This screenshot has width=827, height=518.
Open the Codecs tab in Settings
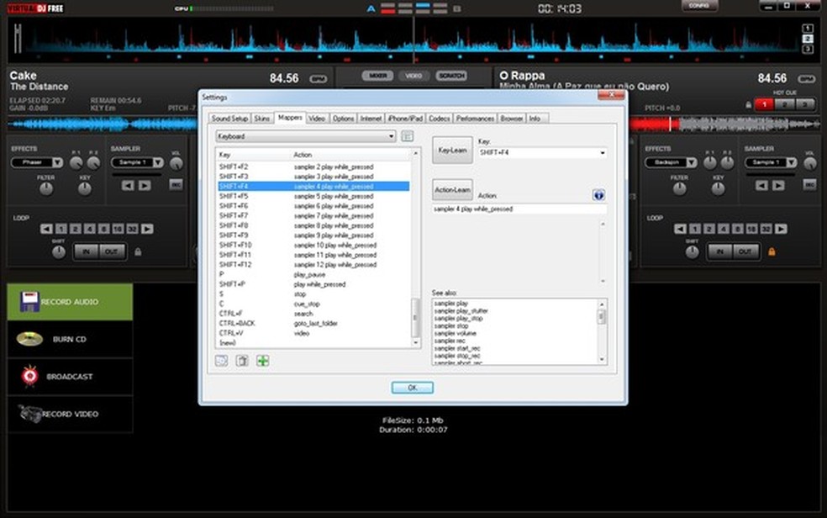[440, 119]
